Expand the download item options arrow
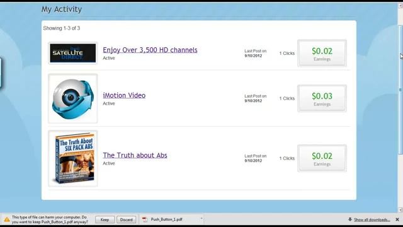Image resolution: width=403 pixels, height=227 pixels. pyautogui.click(x=201, y=219)
